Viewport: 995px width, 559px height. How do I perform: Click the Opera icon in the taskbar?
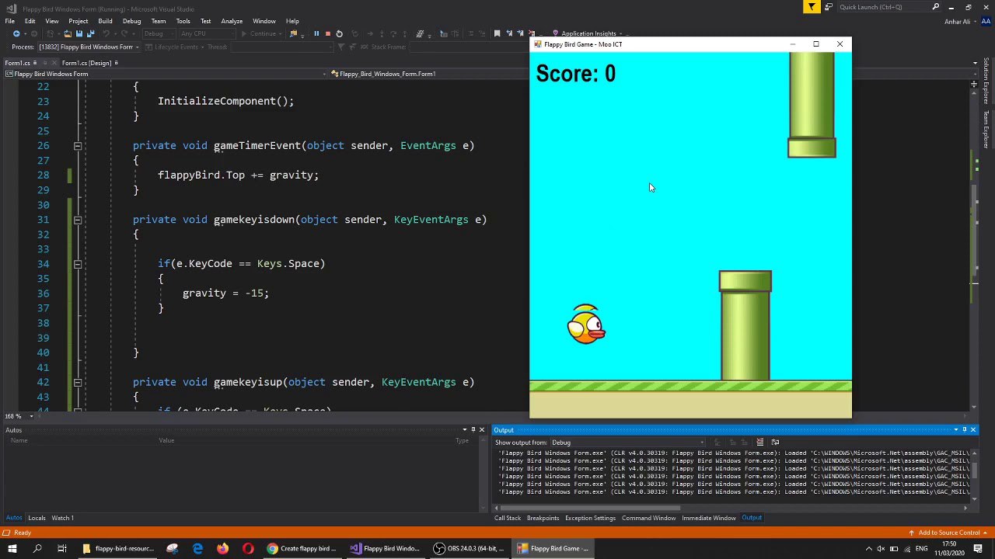248,548
